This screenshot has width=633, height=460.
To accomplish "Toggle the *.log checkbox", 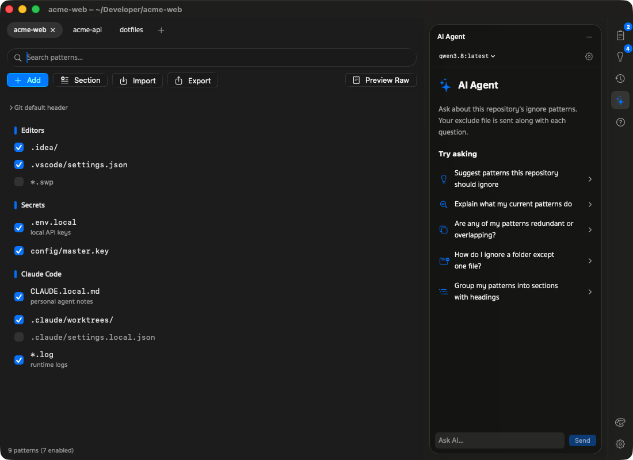I will click(19, 360).
